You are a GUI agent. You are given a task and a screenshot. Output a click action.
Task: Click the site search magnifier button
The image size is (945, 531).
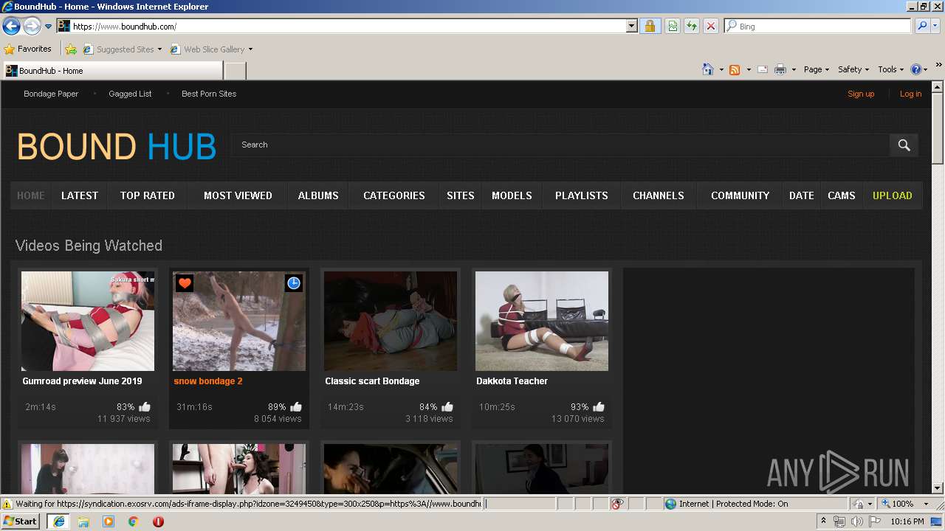point(904,145)
